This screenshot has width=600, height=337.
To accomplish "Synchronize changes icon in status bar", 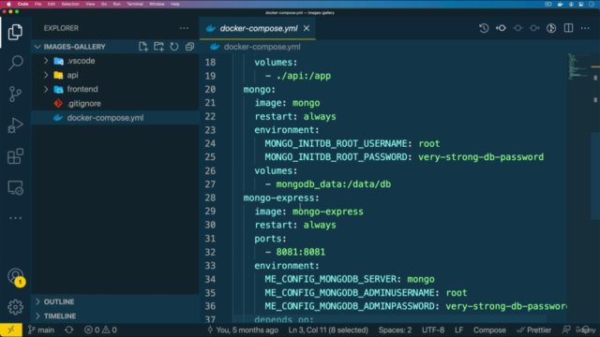I will point(69,330).
